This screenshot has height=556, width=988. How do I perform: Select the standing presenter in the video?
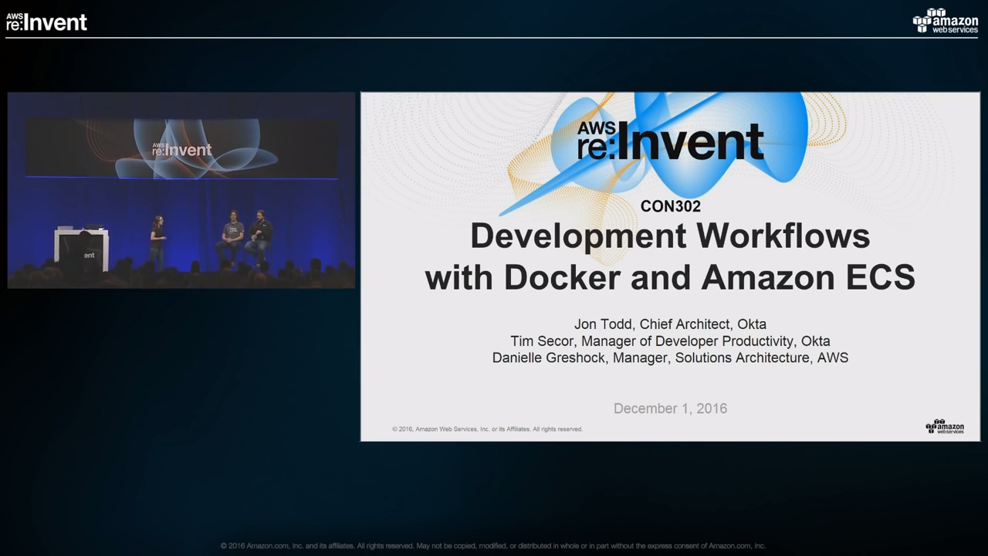coord(157,241)
